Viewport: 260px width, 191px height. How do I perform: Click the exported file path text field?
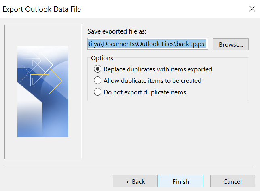[148, 44]
